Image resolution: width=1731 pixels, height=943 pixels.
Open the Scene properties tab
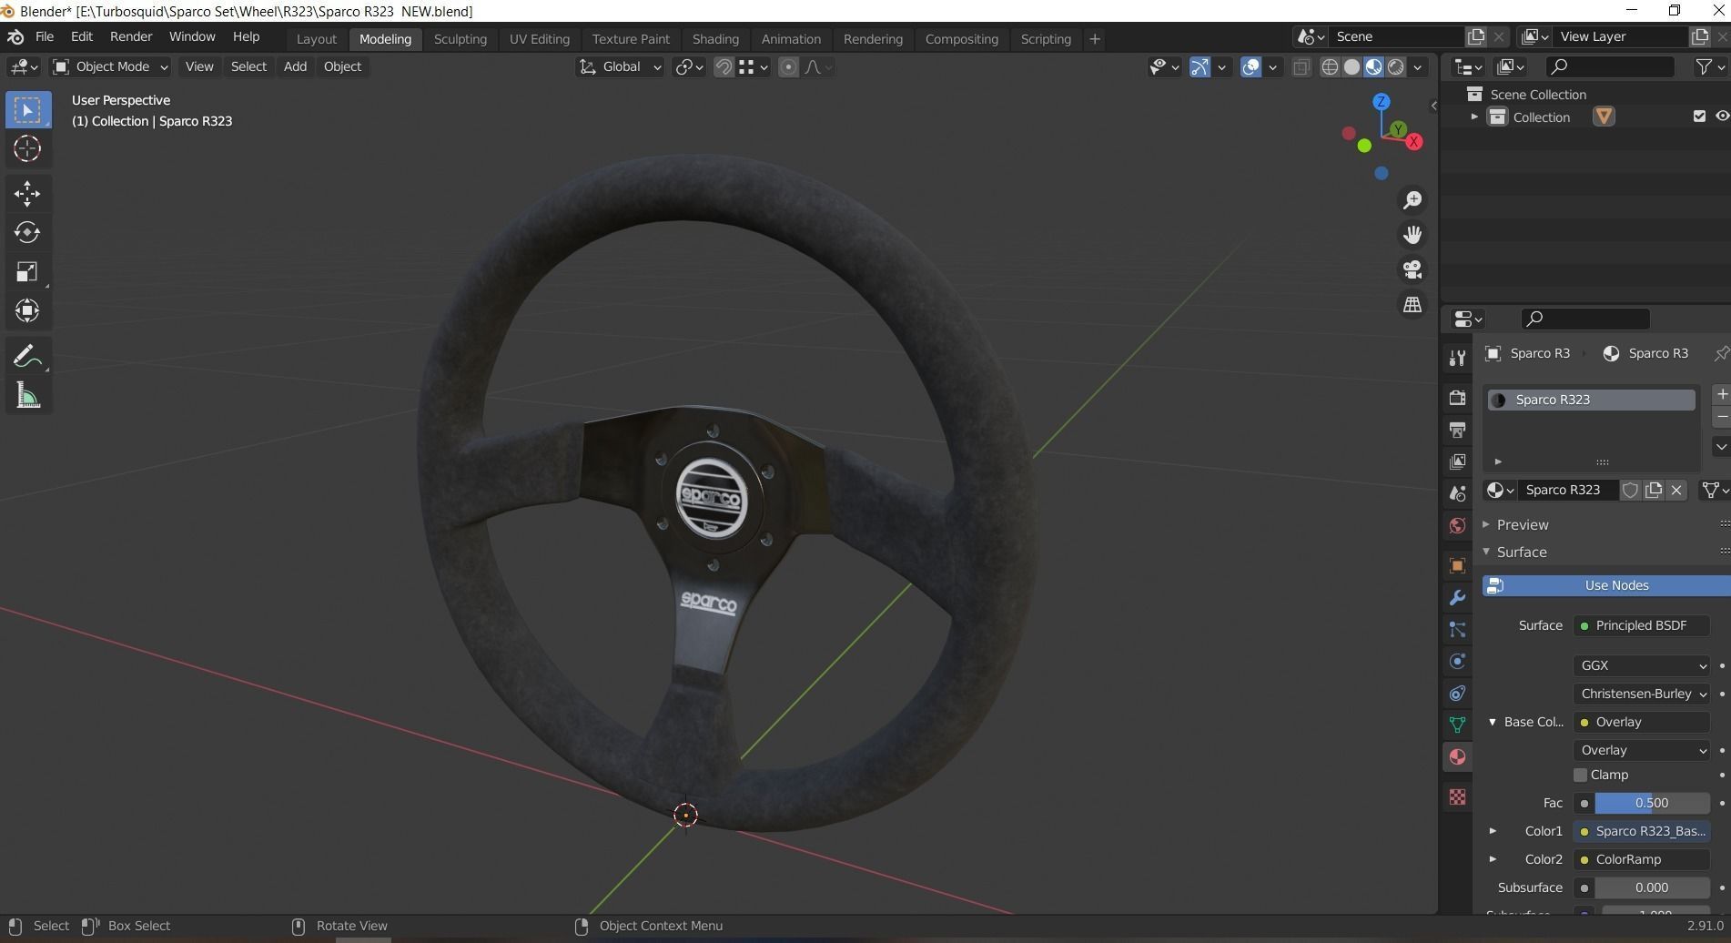[x=1457, y=493]
